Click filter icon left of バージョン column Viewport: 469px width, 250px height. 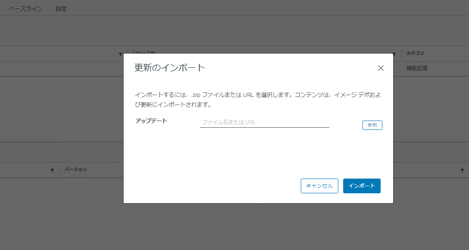point(52,171)
